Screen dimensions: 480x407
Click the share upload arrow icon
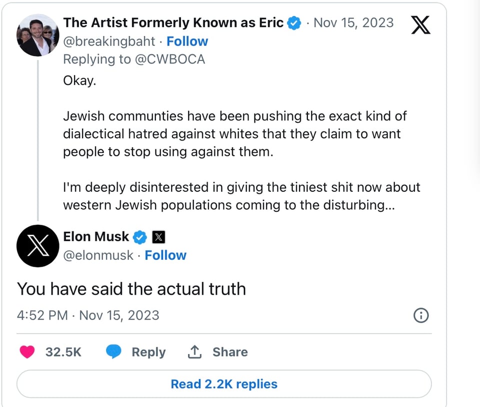(x=194, y=352)
